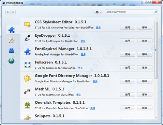Select the Snippets add-on icon
This screenshot has width=163, height=125.
(27, 117)
